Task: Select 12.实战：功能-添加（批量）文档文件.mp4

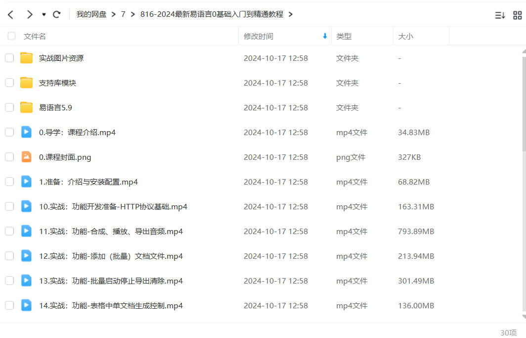Action: (x=111, y=256)
